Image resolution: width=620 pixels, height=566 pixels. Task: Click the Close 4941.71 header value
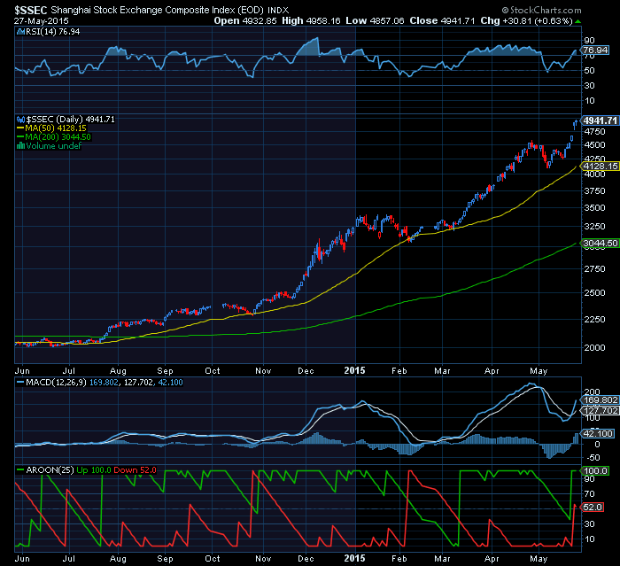point(442,21)
